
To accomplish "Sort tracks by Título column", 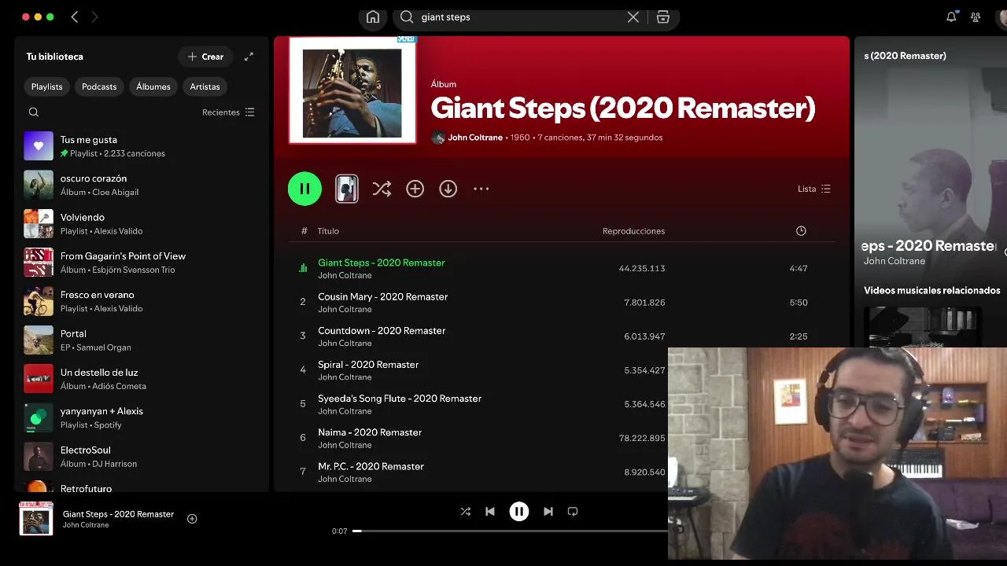I will (328, 231).
